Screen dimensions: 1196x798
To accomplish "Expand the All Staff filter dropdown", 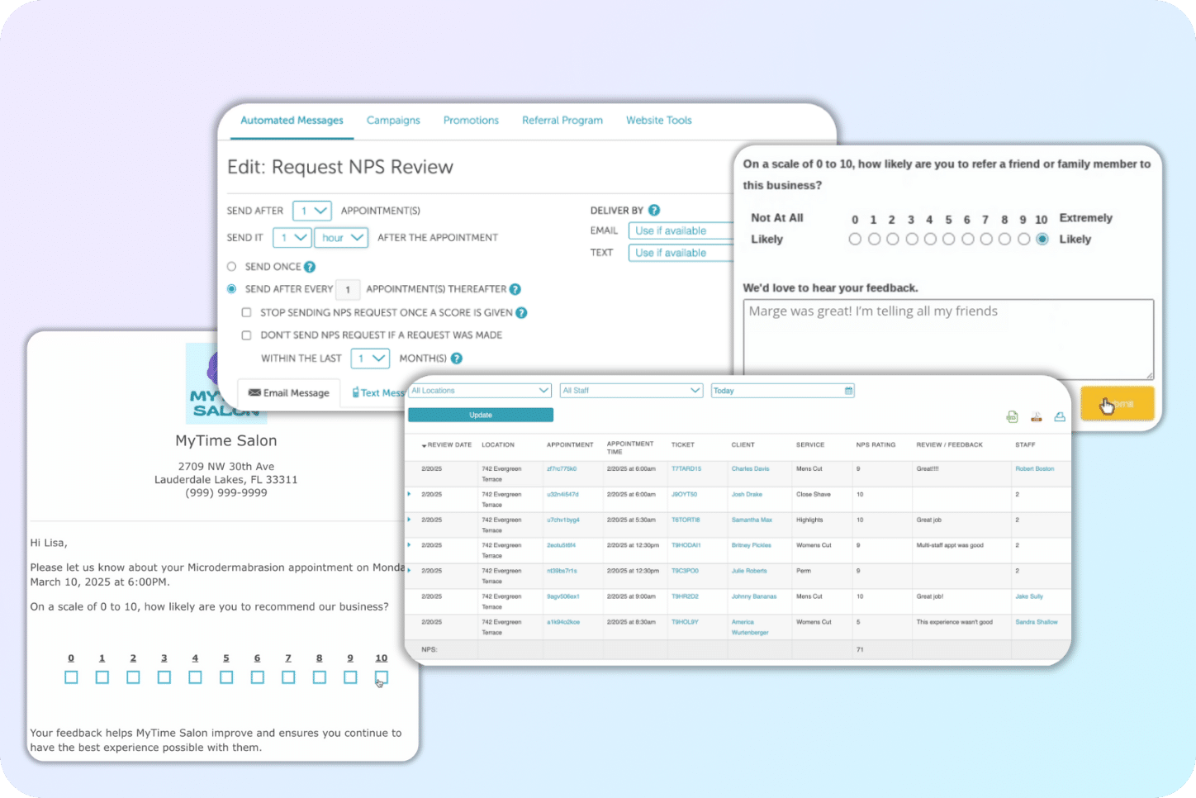I will pyautogui.click(x=631, y=391).
